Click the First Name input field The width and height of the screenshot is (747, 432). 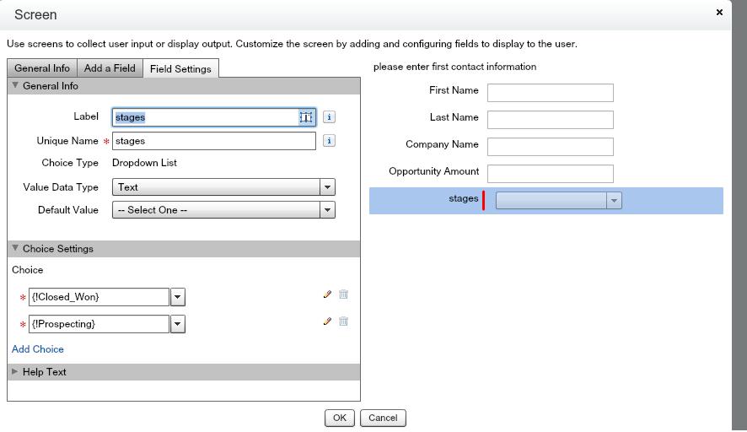[x=550, y=92]
